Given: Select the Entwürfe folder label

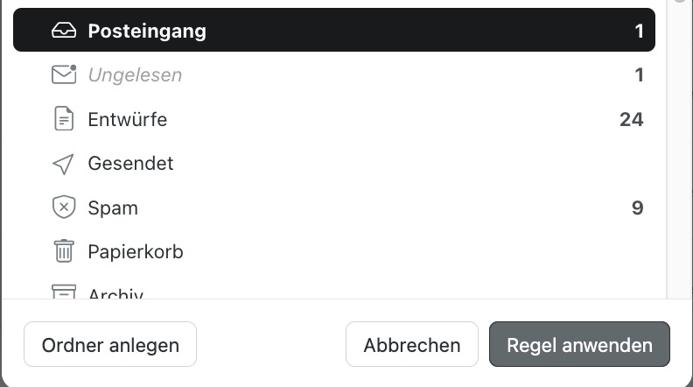Looking at the screenshot, I should click(127, 119).
